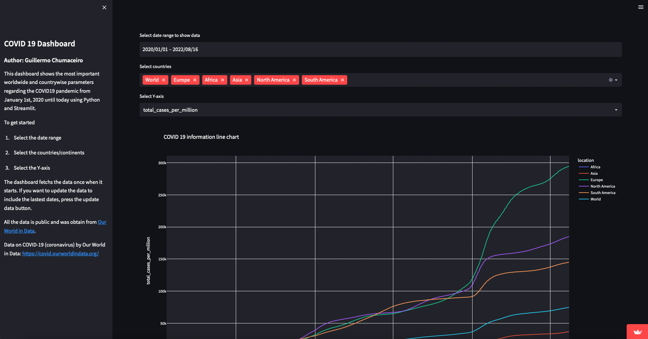The image size is (648, 339).
Task: Open the Select Y-axis dropdown
Action: pos(380,110)
